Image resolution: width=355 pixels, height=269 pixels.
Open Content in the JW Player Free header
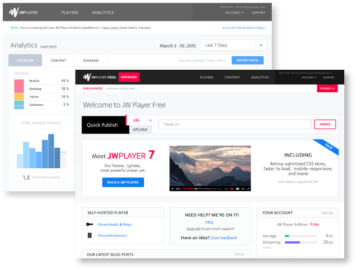pos(232,77)
